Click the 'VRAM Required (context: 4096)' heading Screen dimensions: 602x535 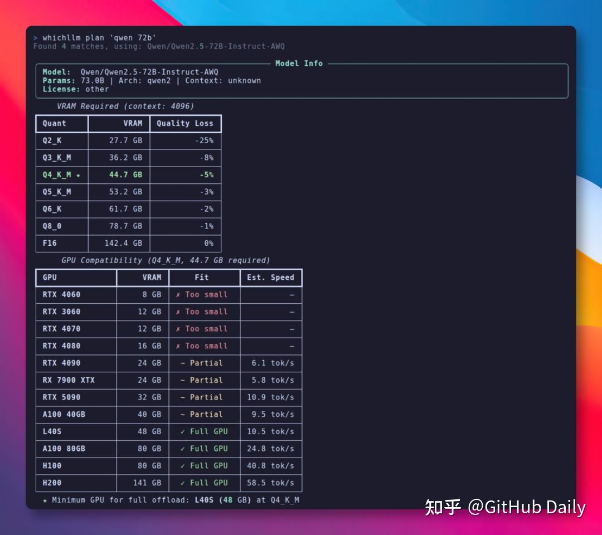[125, 106]
